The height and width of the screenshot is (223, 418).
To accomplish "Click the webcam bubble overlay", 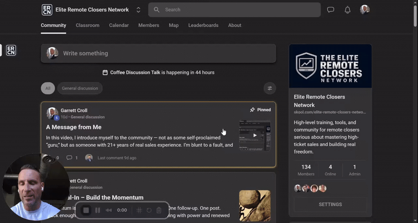I will 36,187.
